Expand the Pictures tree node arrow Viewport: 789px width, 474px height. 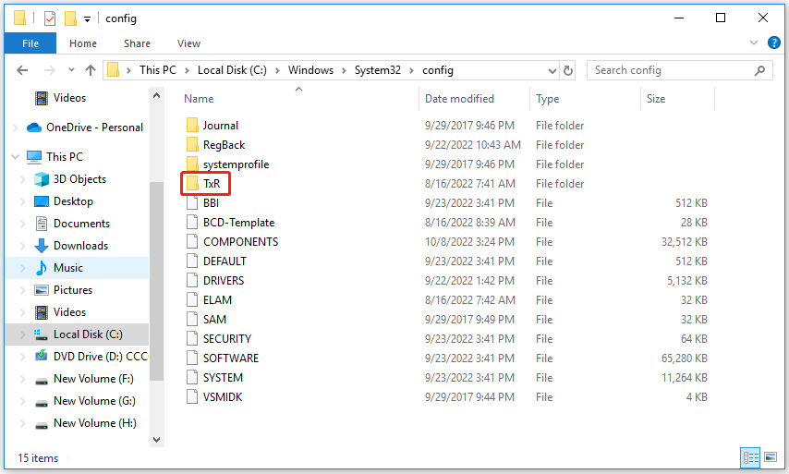pyautogui.click(x=23, y=290)
